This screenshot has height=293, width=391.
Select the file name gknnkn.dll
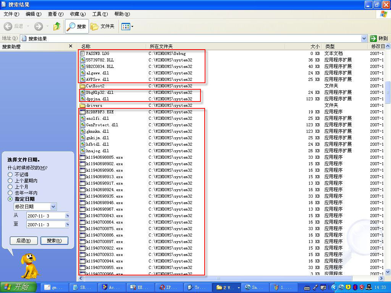[97, 131]
